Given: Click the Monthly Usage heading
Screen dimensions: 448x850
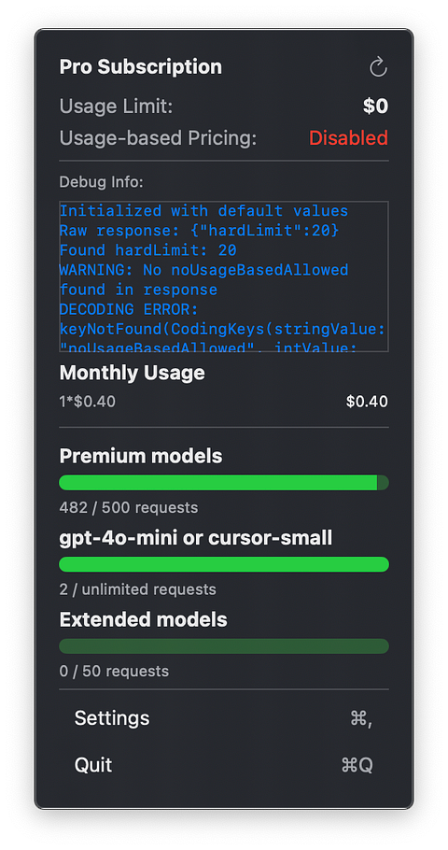Looking at the screenshot, I should [133, 373].
